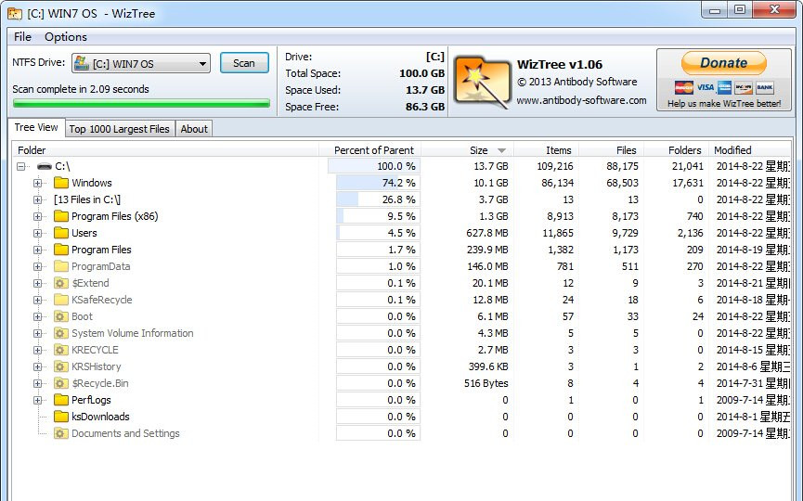Select the ksDownloads tree row label
The width and height of the screenshot is (803, 501).
click(x=100, y=417)
